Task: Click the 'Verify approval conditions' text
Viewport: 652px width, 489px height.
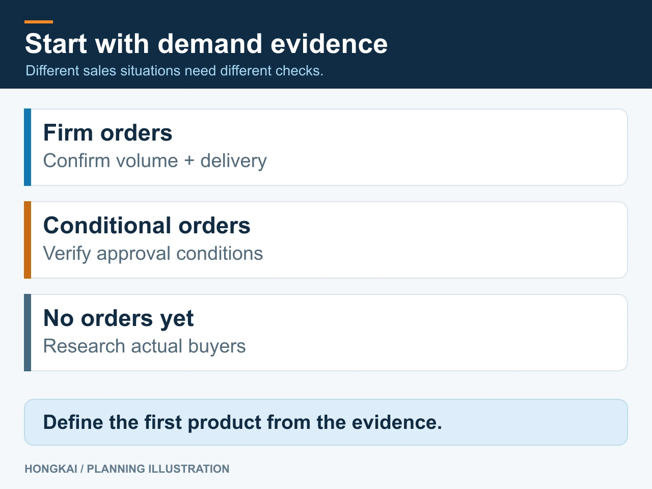Action: 153,254
